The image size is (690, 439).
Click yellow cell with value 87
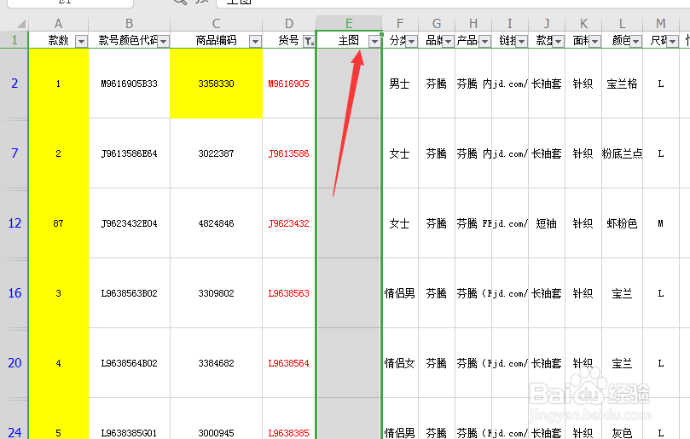coord(58,223)
